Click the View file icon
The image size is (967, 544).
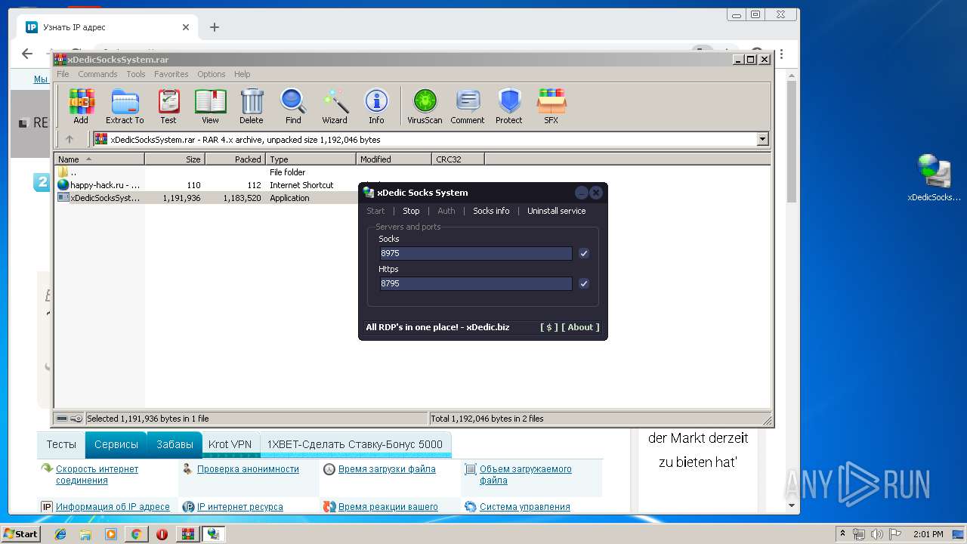[x=210, y=106]
